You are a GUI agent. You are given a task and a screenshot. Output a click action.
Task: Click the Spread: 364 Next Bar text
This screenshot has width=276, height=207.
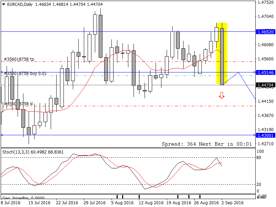click(207, 144)
